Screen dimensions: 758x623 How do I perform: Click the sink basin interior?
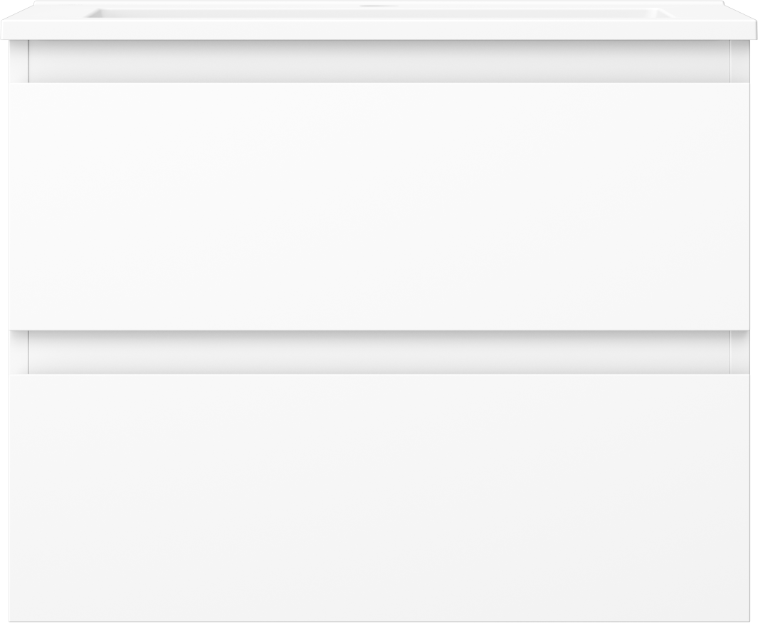coord(379,14)
